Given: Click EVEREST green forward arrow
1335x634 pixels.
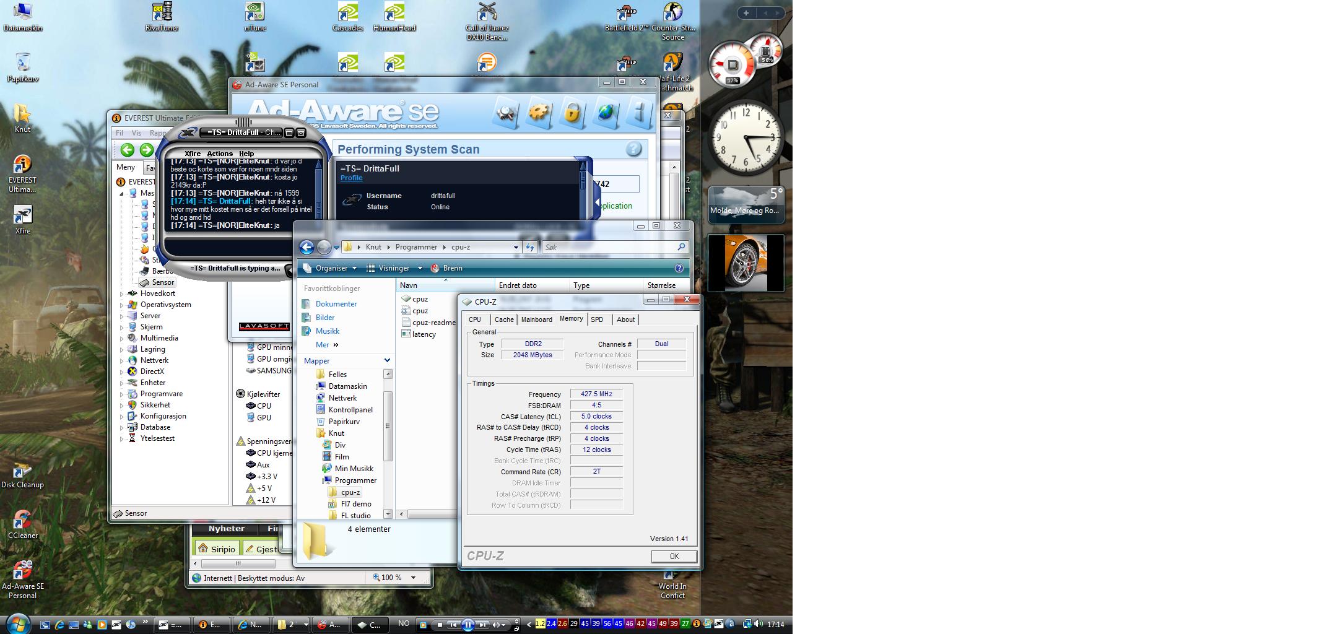Looking at the screenshot, I should pyautogui.click(x=147, y=150).
